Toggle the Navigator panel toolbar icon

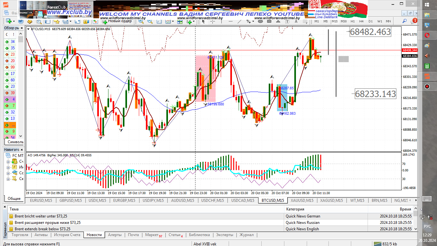(48, 21)
